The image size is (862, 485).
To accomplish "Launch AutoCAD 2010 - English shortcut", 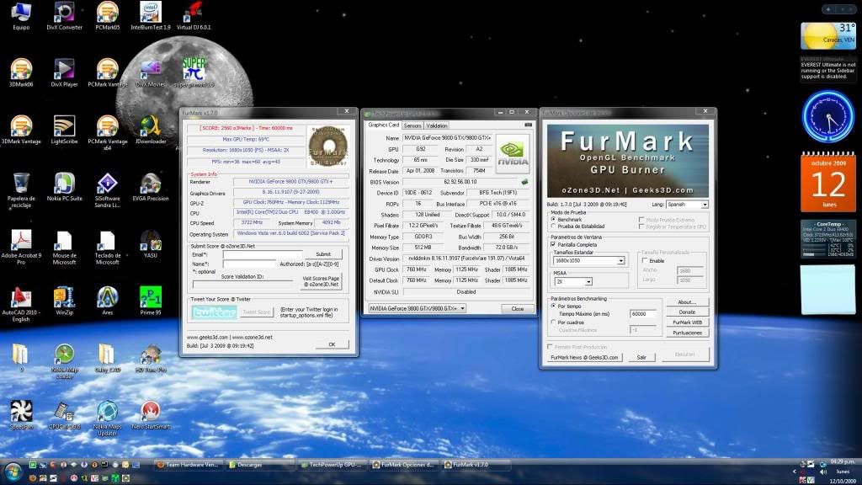I will click(21, 305).
